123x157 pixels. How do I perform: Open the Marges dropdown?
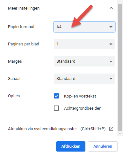[84, 61]
